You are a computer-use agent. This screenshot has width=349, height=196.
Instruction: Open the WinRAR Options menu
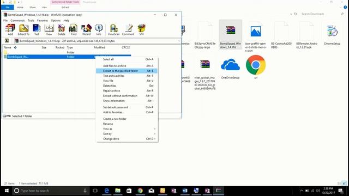(x=56, y=21)
